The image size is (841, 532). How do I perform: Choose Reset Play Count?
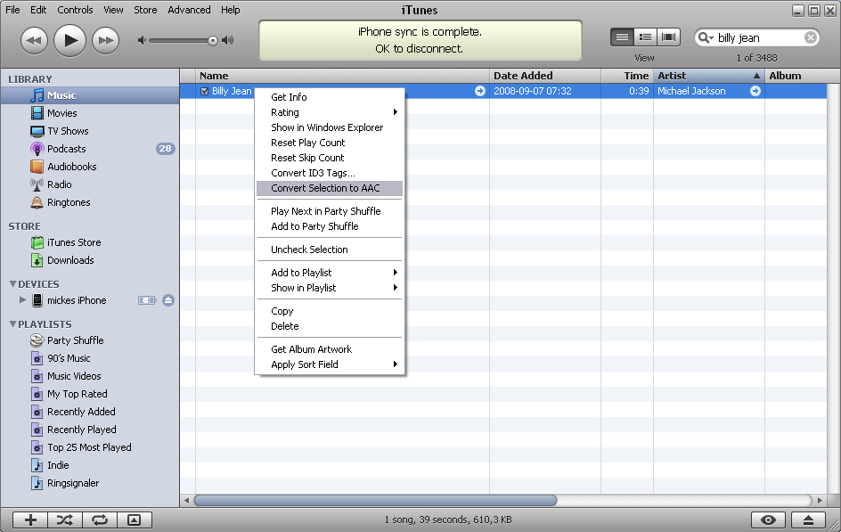pyautogui.click(x=330, y=143)
